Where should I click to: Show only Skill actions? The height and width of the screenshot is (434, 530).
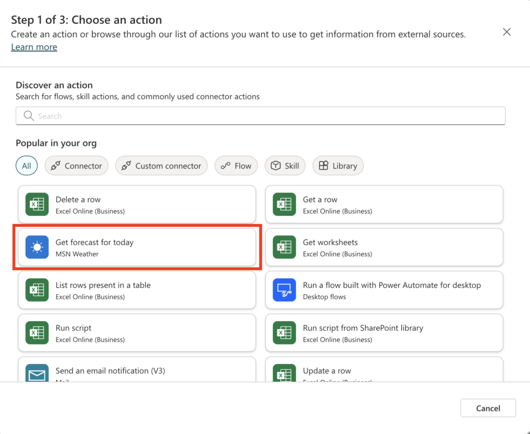click(x=285, y=166)
